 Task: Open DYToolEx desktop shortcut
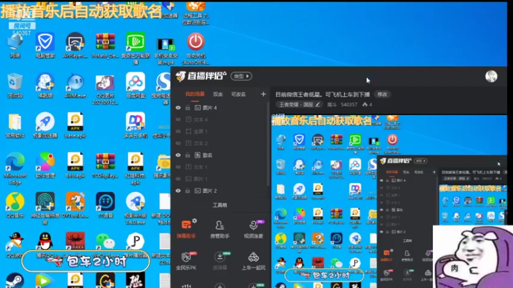coord(75,205)
